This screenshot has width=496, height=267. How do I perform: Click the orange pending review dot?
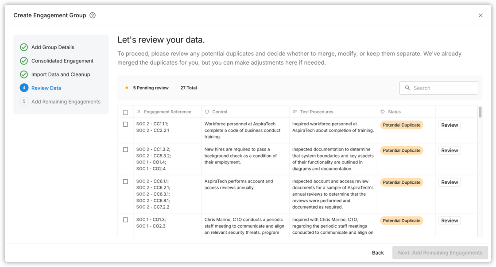point(127,88)
